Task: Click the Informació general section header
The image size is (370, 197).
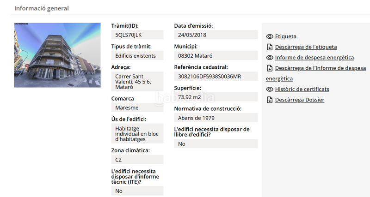Action: pos(42,8)
